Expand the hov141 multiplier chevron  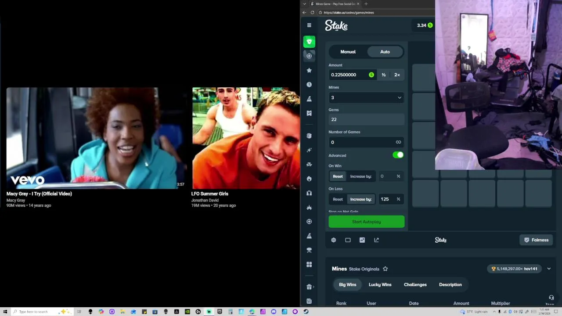(x=549, y=269)
